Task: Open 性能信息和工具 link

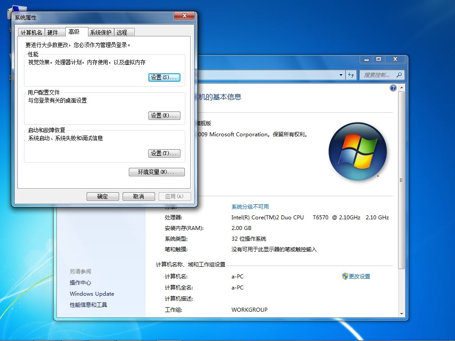Action: point(88,305)
